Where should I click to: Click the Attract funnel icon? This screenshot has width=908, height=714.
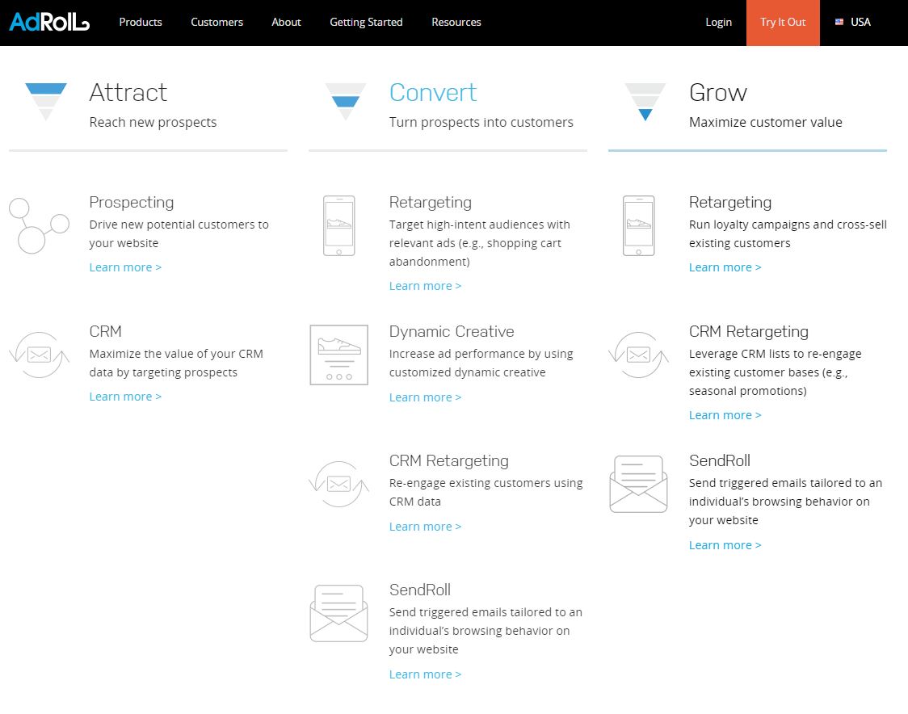point(46,101)
